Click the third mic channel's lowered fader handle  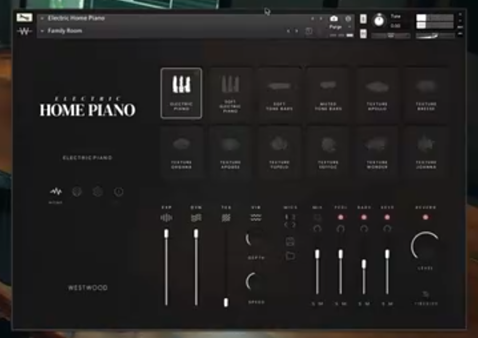[364, 264]
